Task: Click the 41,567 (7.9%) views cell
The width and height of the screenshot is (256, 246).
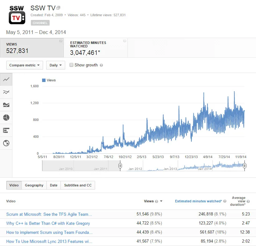Action: [149, 241]
